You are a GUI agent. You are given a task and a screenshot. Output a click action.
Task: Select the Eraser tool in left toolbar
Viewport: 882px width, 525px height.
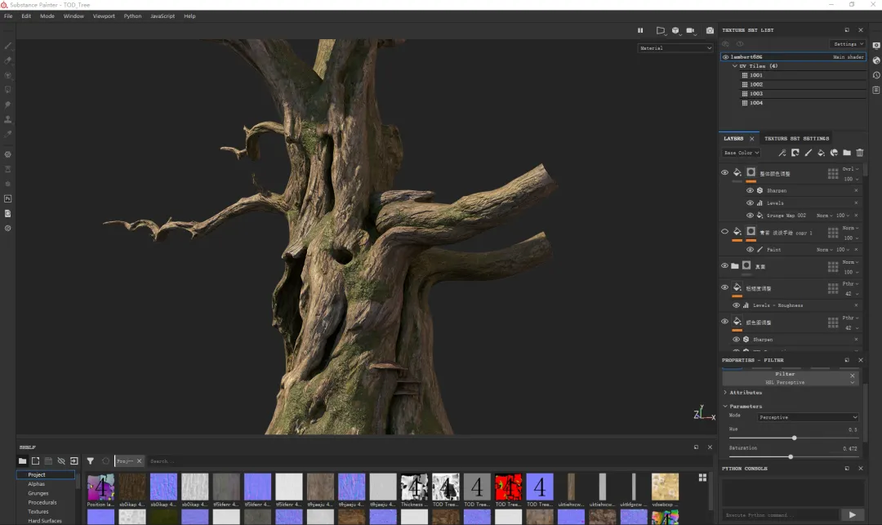[x=8, y=60]
